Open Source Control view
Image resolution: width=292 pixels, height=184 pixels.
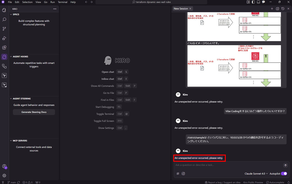[x=4, y=29]
